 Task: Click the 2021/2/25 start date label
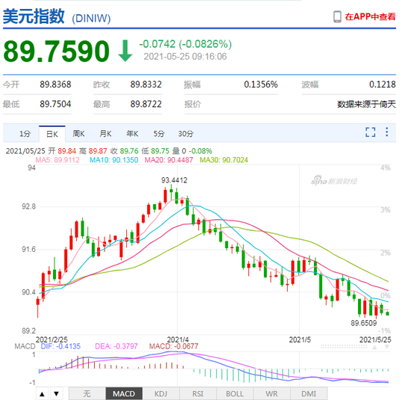(x=52, y=339)
